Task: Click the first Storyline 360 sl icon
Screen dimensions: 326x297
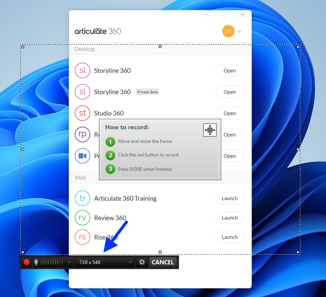Action: click(82, 70)
